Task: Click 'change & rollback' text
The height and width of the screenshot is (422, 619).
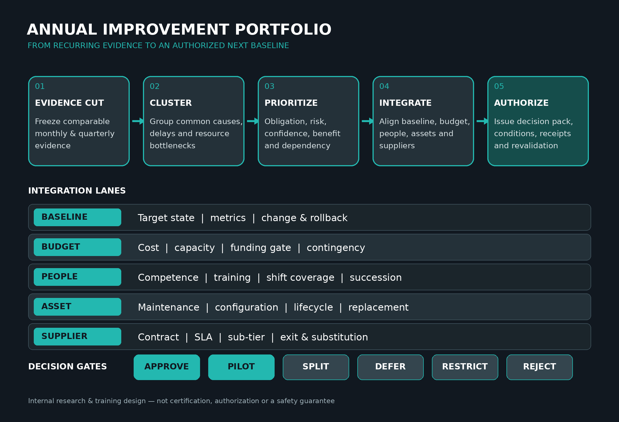Action: click(x=304, y=218)
